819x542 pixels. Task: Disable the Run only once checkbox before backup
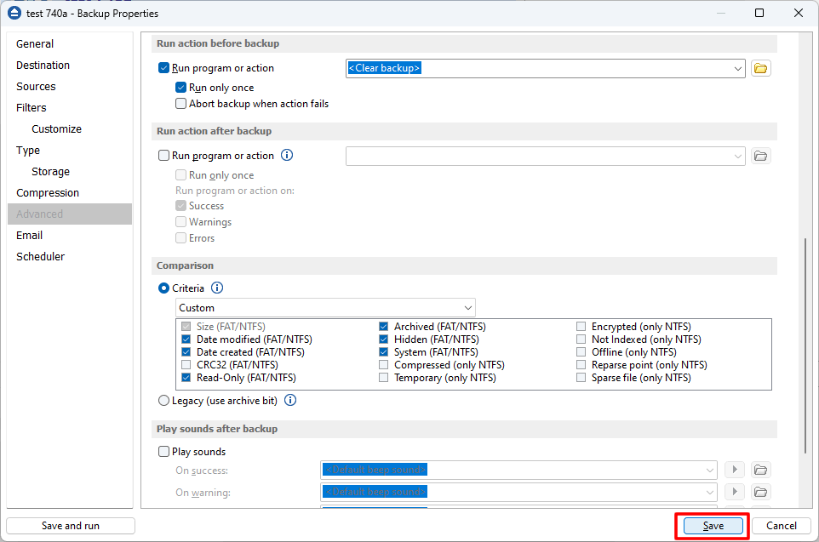tap(181, 88)
